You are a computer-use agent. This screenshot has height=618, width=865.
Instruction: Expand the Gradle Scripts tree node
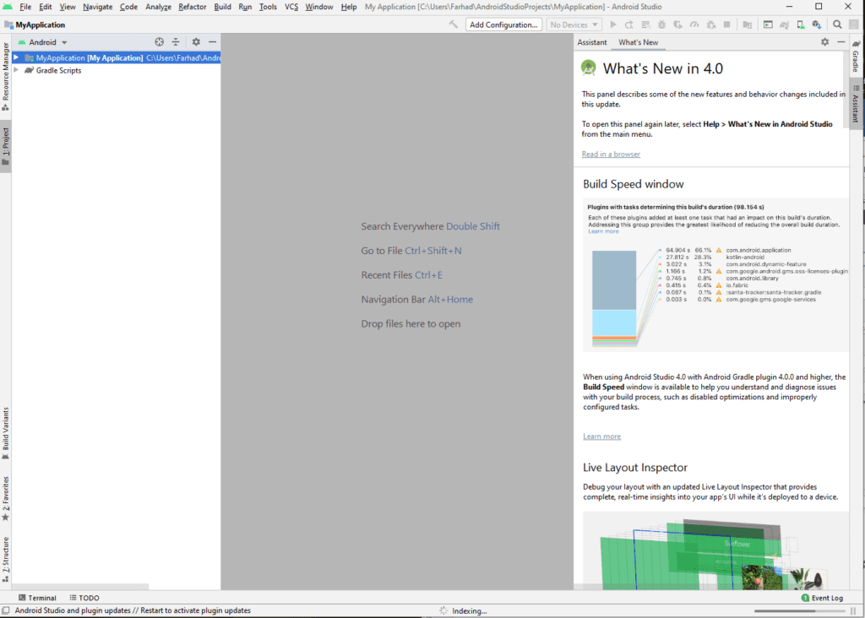click(16, 71)
